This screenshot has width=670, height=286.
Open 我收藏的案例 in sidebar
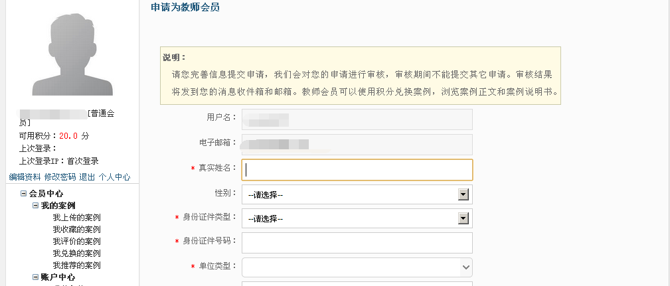click(76, 230)
